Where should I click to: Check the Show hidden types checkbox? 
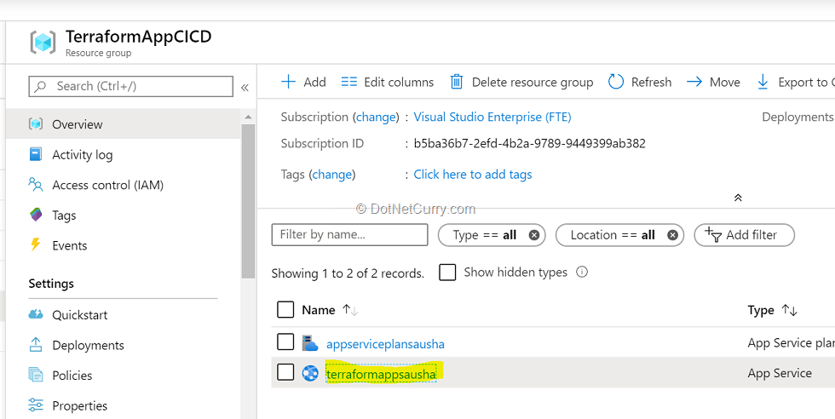(x=447, y=273)
